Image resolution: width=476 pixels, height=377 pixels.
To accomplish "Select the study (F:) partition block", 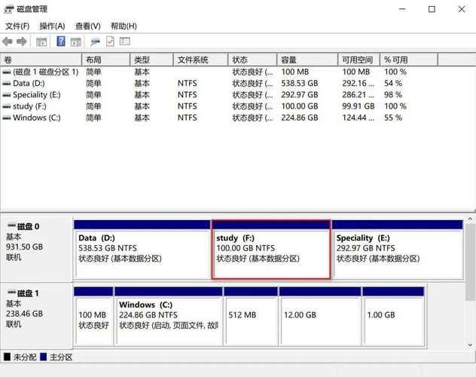I will point(270,253).
